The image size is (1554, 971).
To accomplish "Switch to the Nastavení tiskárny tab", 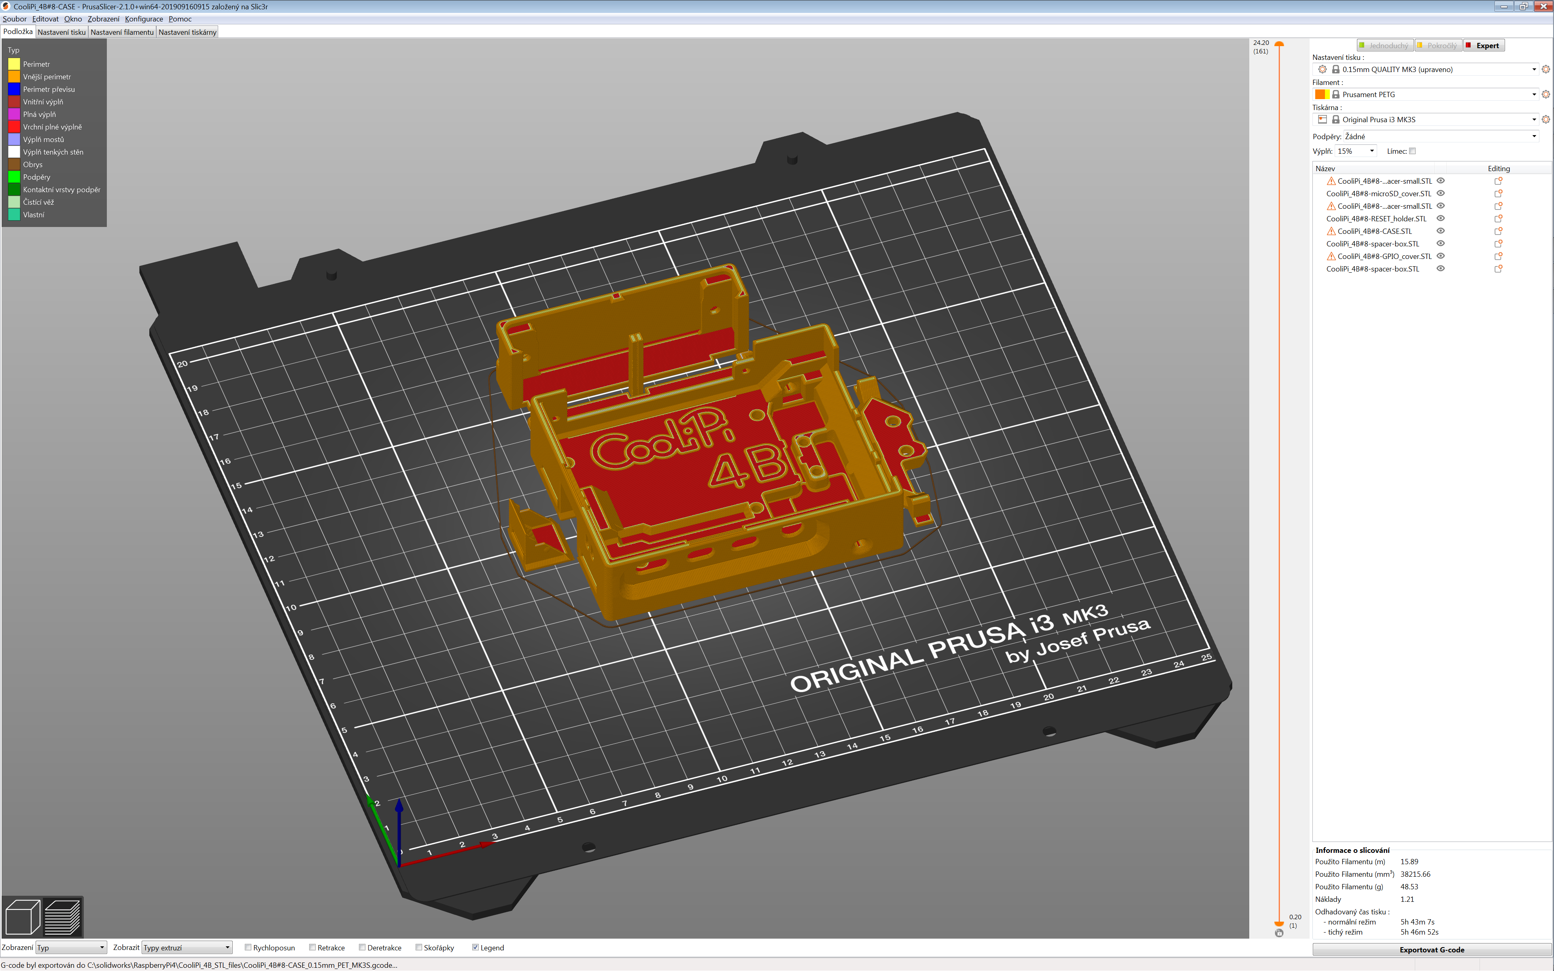I will coord(187,32).
